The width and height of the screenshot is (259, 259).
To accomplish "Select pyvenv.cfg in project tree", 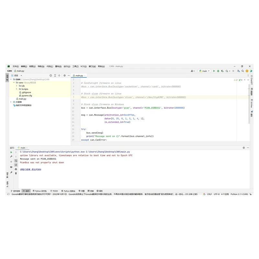I will click(26, 96).
